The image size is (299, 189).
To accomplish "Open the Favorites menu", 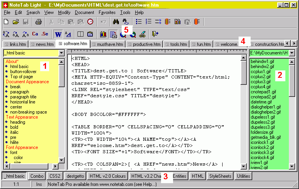I will pyautogui.click(x=107, y=12).
